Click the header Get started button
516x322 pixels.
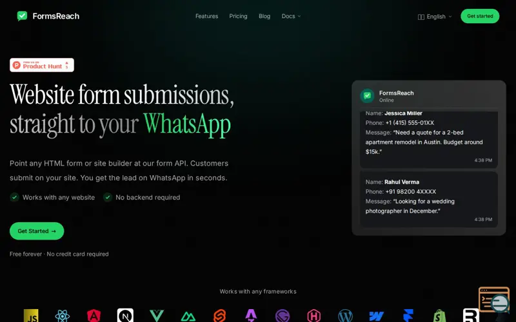click(480, 16)
